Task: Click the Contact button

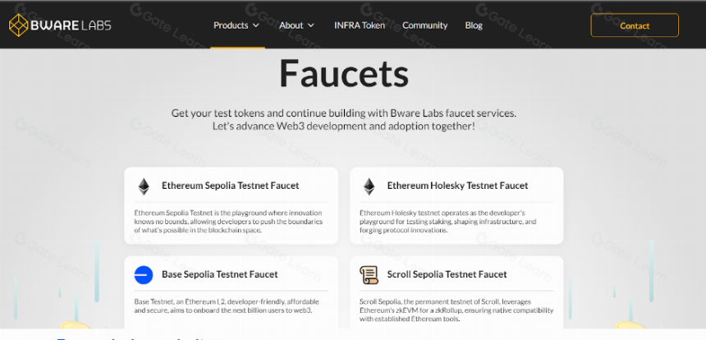Action: tap(635, 25)
